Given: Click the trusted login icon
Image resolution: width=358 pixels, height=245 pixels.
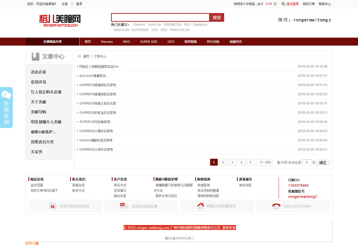Looking at the screenshot, I should [283, 4].
